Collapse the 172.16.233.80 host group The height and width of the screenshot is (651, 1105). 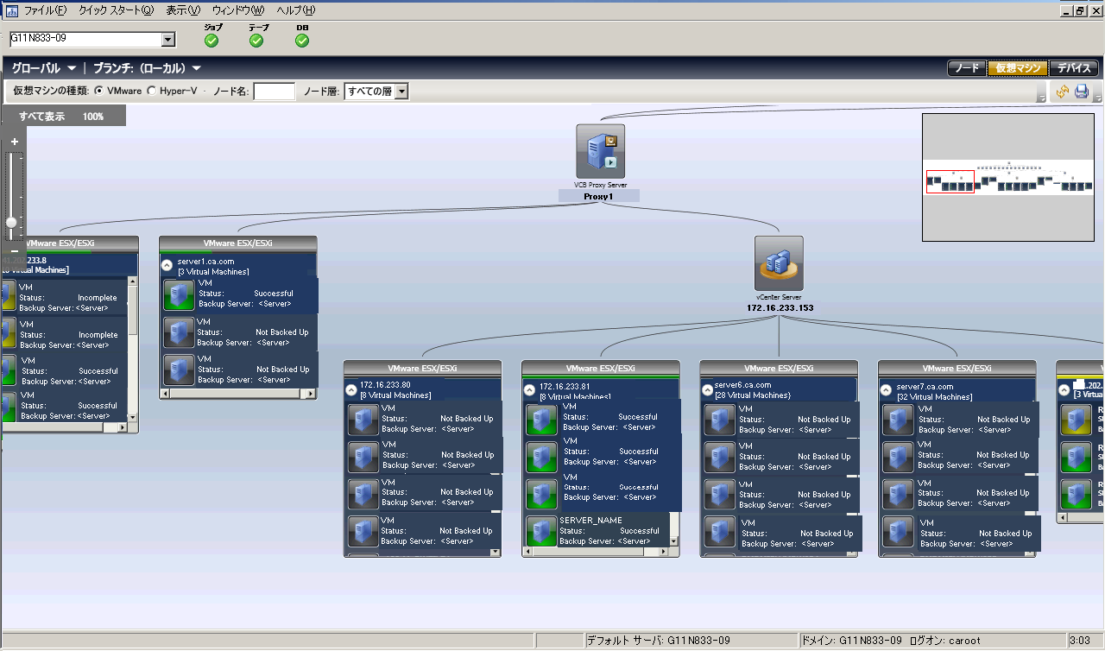click(351, 389)
